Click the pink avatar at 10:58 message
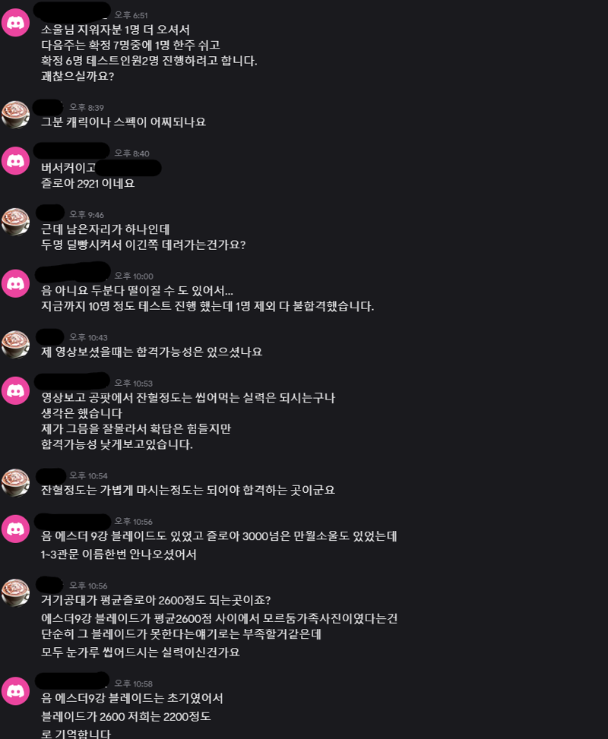 pos(15,691)
